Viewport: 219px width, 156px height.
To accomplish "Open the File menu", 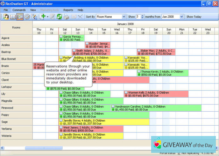I will click(x=6, y=10).
